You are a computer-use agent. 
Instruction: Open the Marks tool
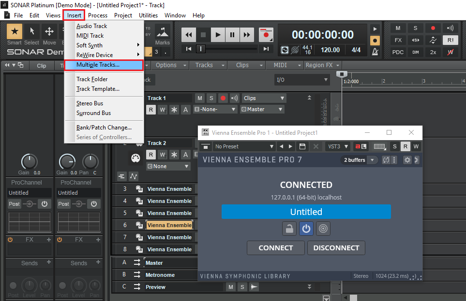162,32
